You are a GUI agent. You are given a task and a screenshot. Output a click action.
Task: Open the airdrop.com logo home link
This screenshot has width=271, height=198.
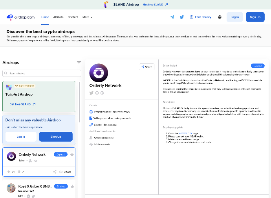pos(20,17)
